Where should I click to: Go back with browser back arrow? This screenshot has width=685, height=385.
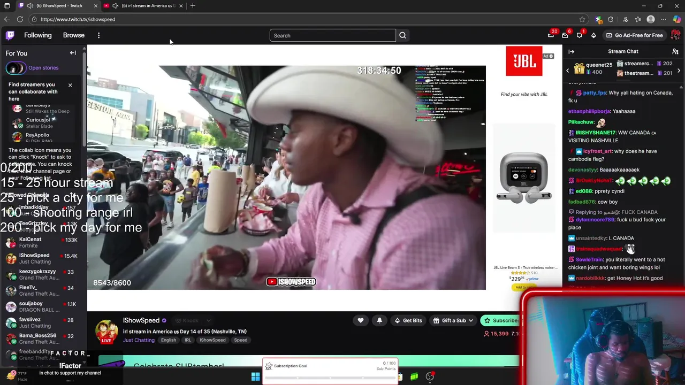(x=7, y=19)
